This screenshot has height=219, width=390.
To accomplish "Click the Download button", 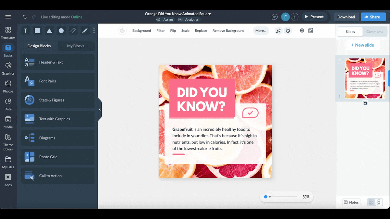I will pyautogui.click(x=346, y=17).
